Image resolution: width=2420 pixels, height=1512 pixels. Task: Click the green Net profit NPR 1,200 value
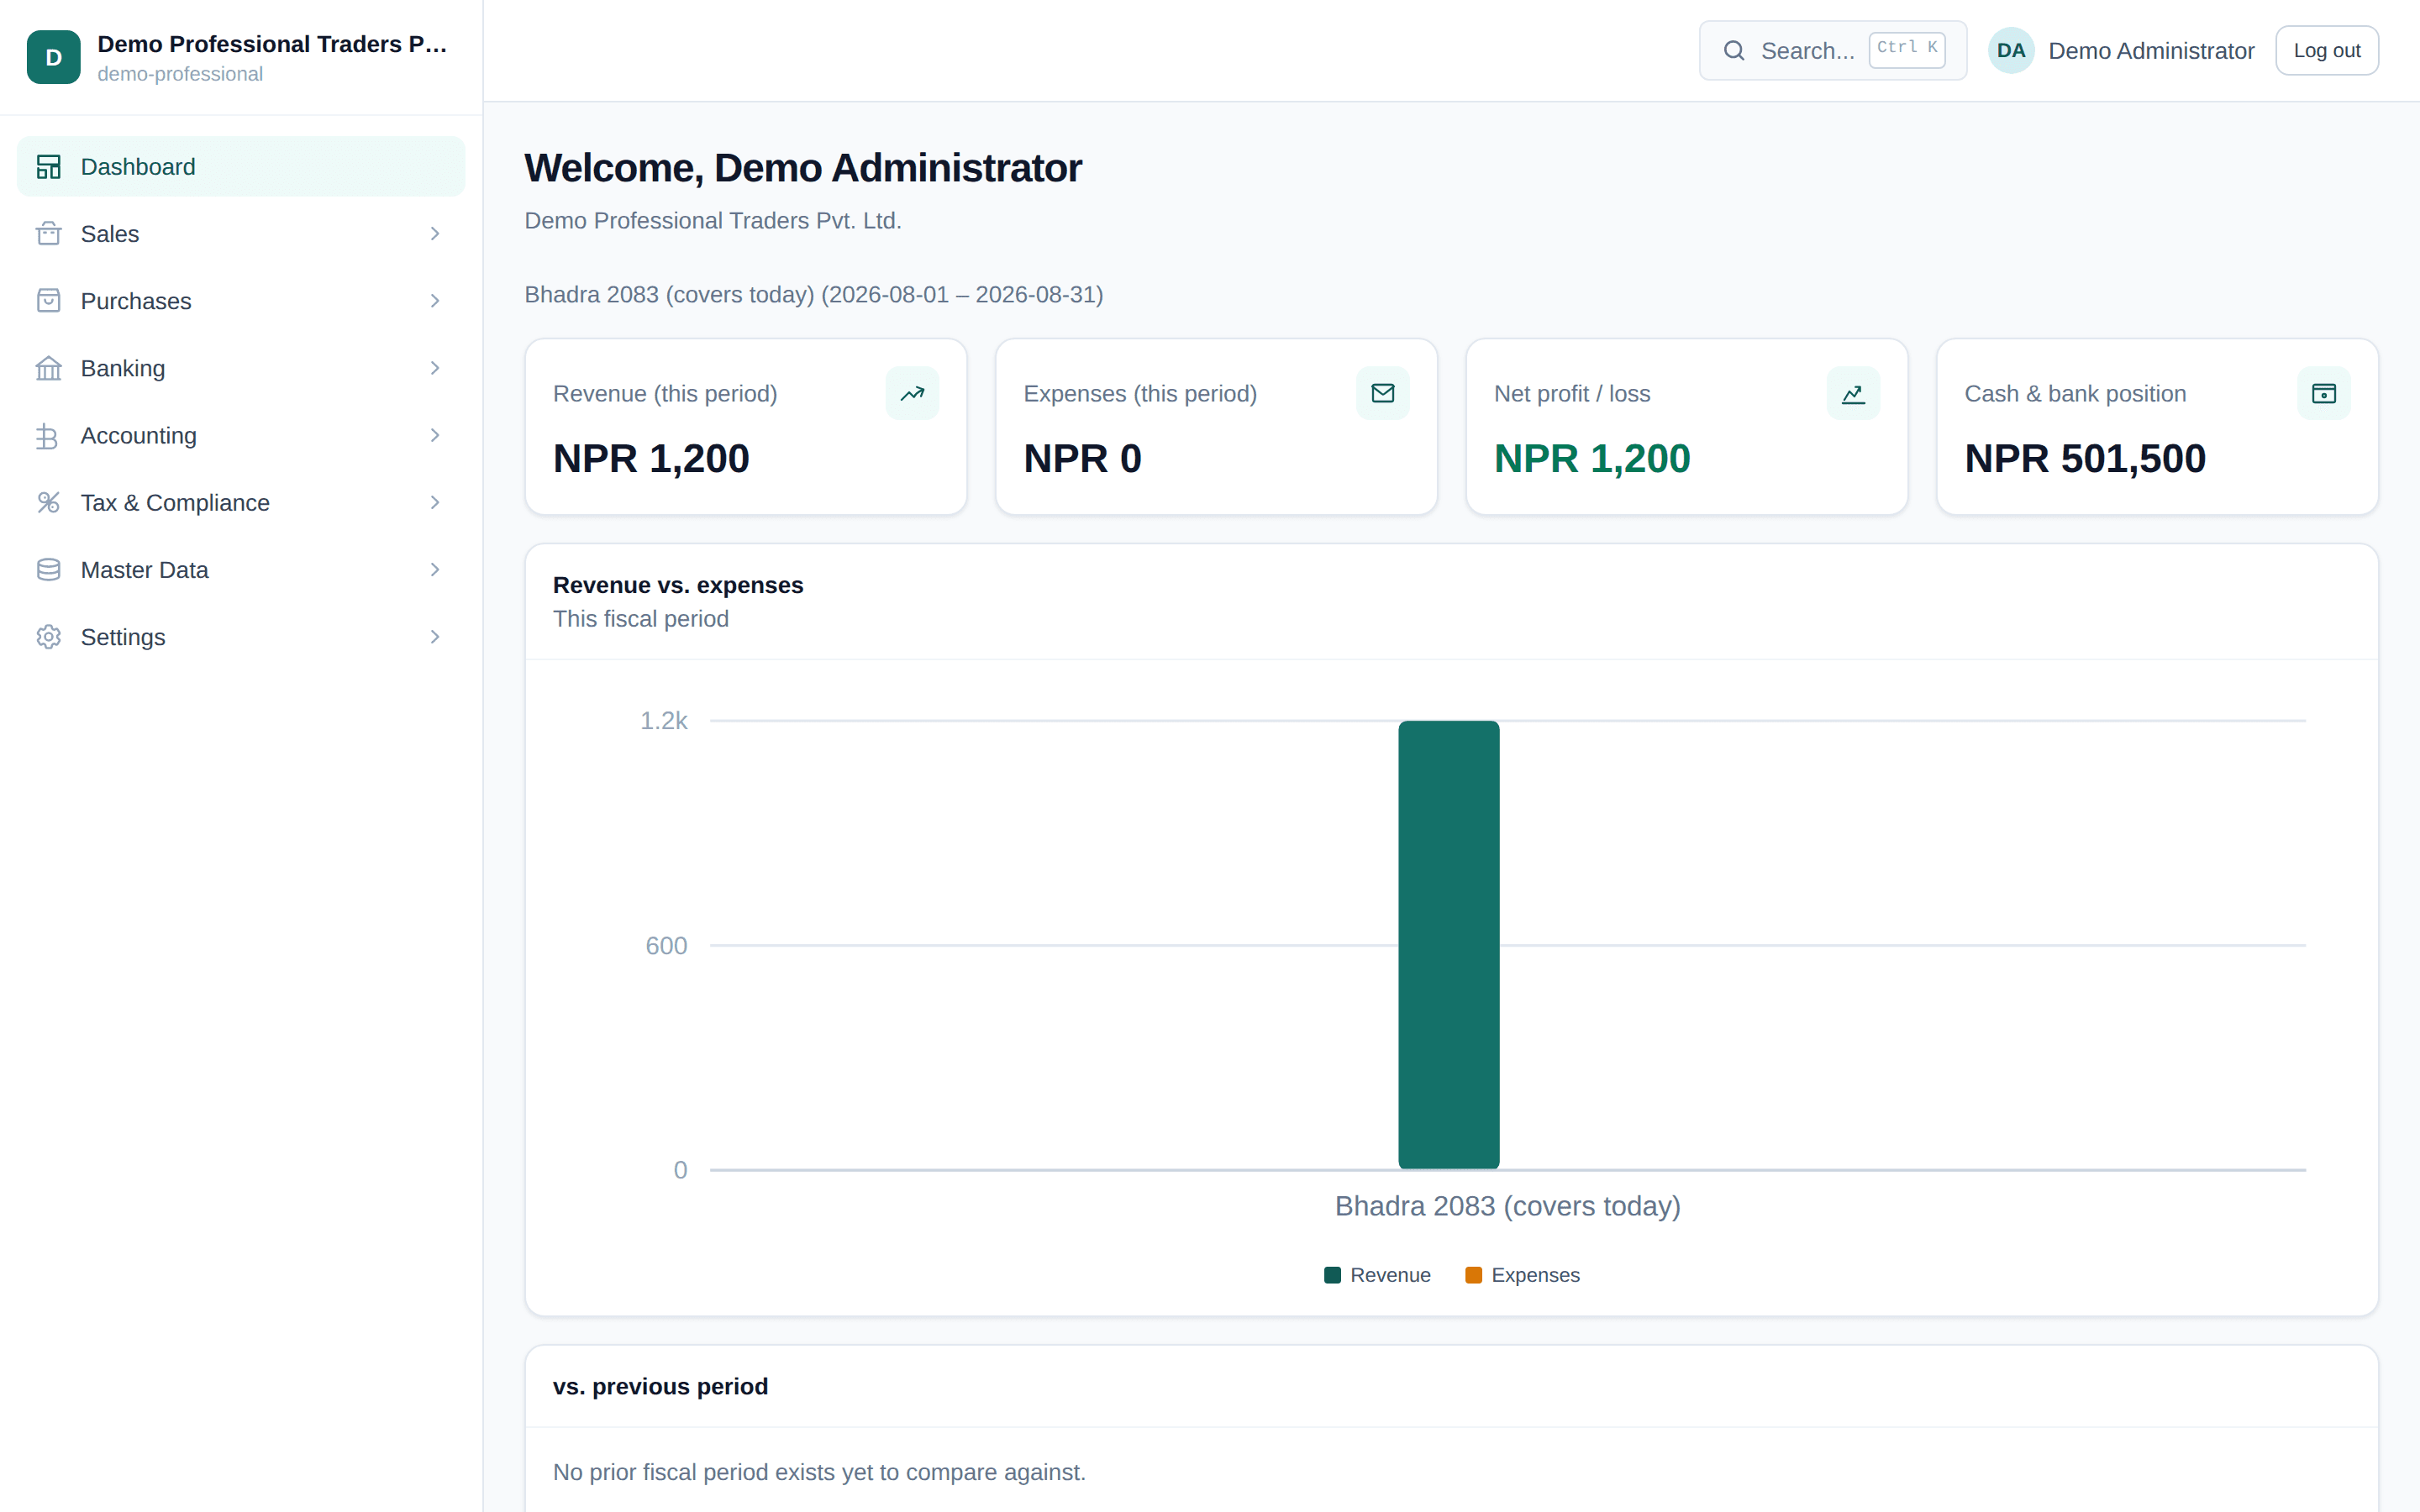1592,459
